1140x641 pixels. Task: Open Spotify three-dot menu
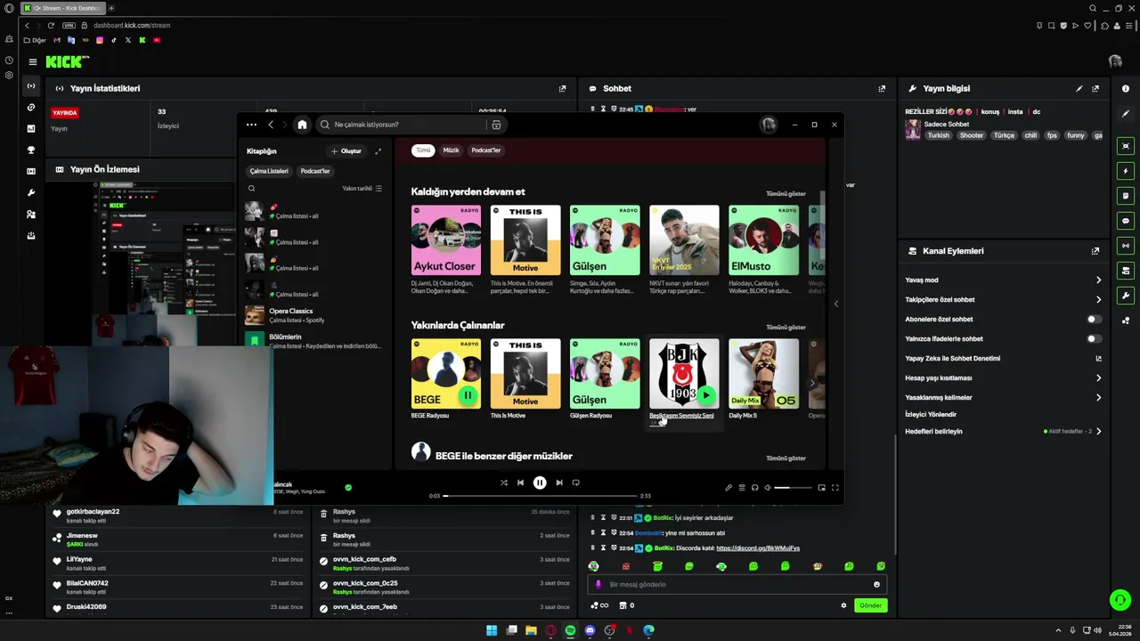[x=251, y=125]
